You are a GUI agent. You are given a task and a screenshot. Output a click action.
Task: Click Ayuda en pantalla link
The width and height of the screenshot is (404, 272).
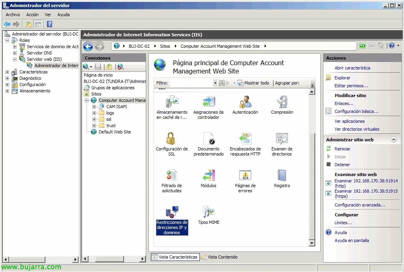point(352,240)
